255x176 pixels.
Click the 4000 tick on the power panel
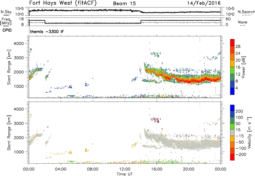click(x=19, y=44)
